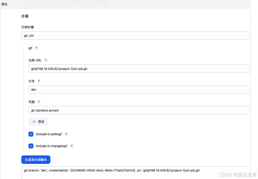Viewport: 258px width, 179px height.
Task: Uncheck Include in polling checkbox
Action: coord(31,134)
